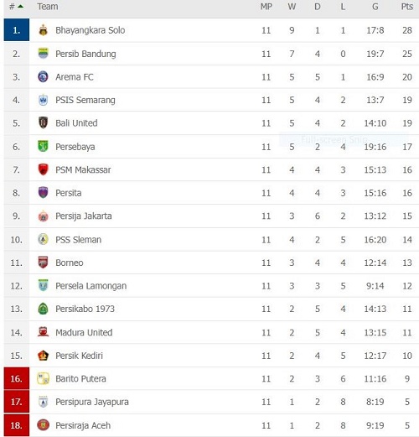
Task: Click the blue rank 1 position box
Action: click(17, 30)
